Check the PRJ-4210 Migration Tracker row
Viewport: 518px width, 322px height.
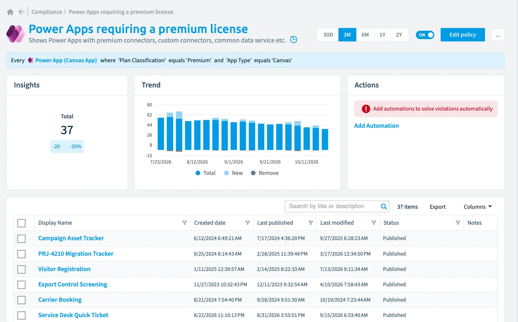click(x=21, y=254)
